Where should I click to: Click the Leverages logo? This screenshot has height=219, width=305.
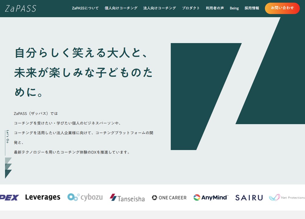pos(43,197)
